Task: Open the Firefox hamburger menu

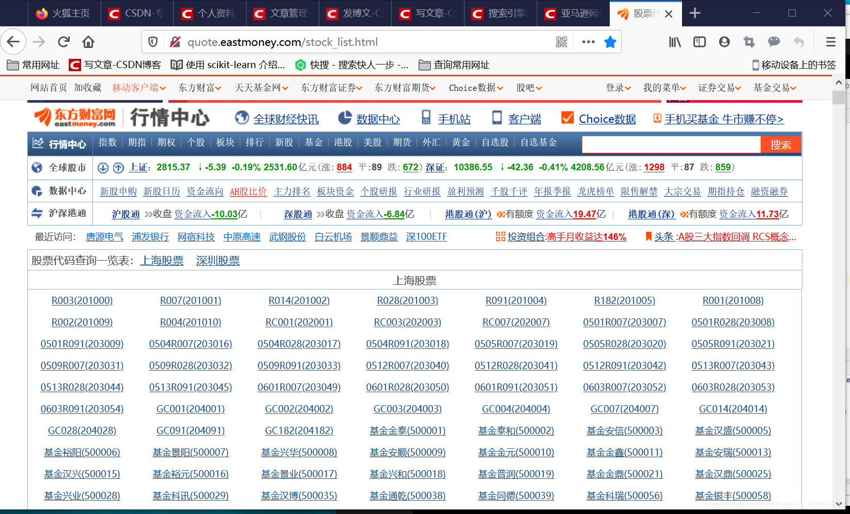Action: pyautogui.click(x=831, y=42)
